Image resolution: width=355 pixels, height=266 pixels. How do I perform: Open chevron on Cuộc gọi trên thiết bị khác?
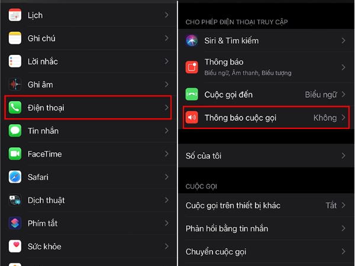(x=343, y=205)
